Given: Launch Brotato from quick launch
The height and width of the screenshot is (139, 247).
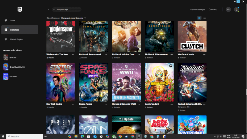Looking at the screenshot, I should pos(12,57).
